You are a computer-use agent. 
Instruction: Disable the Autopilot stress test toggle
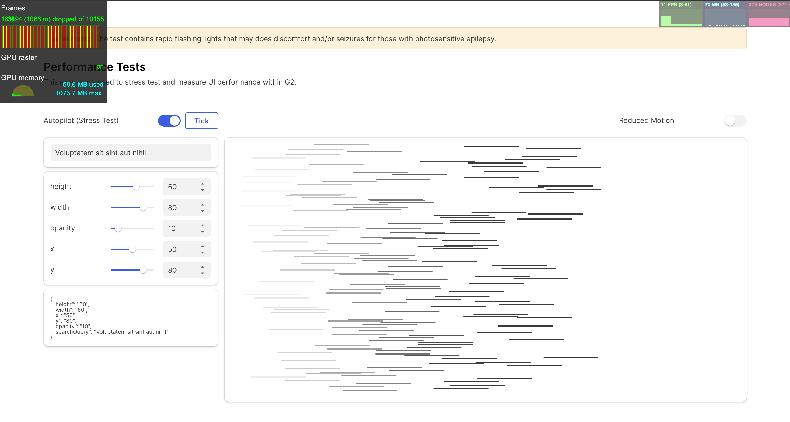pos(169,120)
